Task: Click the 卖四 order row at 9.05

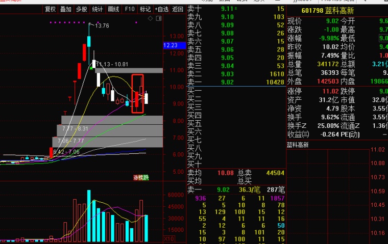Action: tap(236, 58)
